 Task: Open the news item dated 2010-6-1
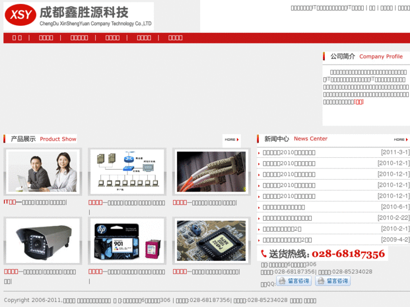click(x=284, y=207)
